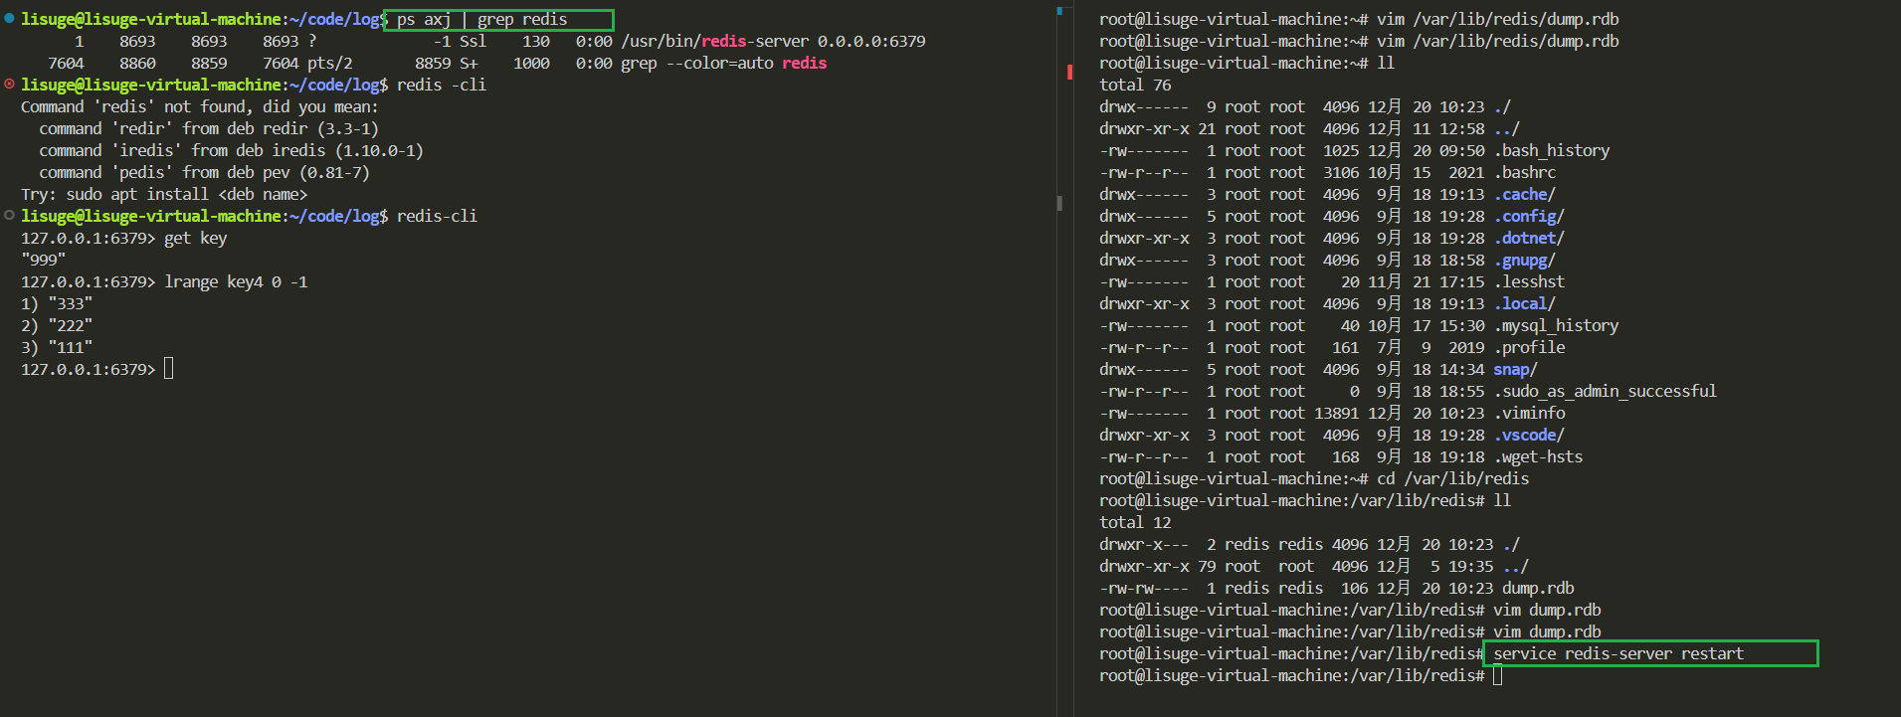Click the .viminfo file name
The height and width of the screenshot is (717, 1901).
(x=1529, y=413)
